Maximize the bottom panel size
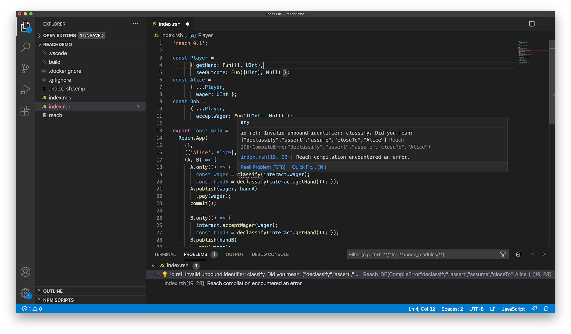The width and height of the screenshot is (571, 334). point(531,254)
